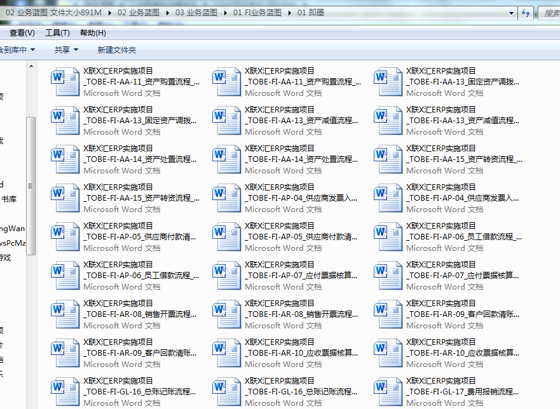560x409 pixels.
Task: Click the 新建文件夹 button
Action: click(x=116, y=50)
